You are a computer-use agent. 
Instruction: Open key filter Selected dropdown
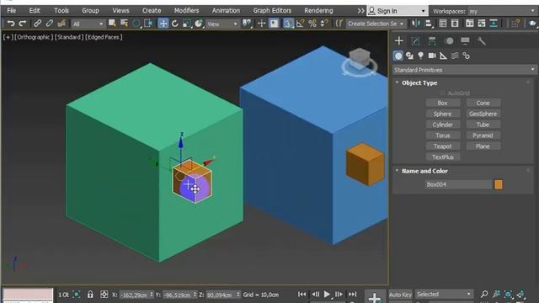pos(444,294)
